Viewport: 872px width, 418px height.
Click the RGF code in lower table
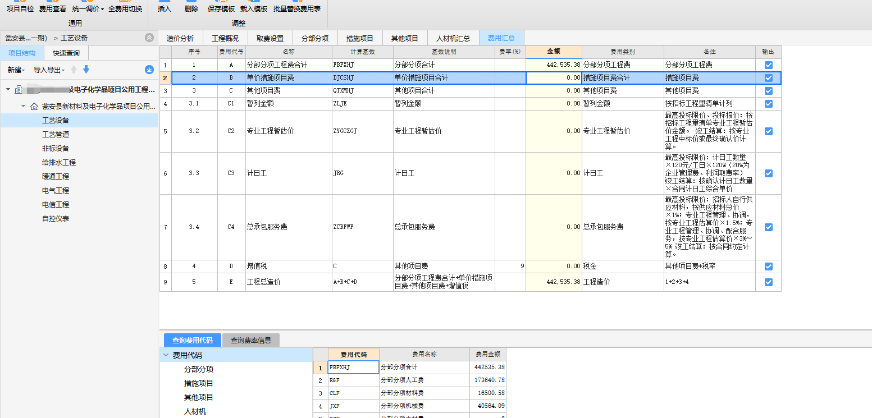click(x=354, y=380)
